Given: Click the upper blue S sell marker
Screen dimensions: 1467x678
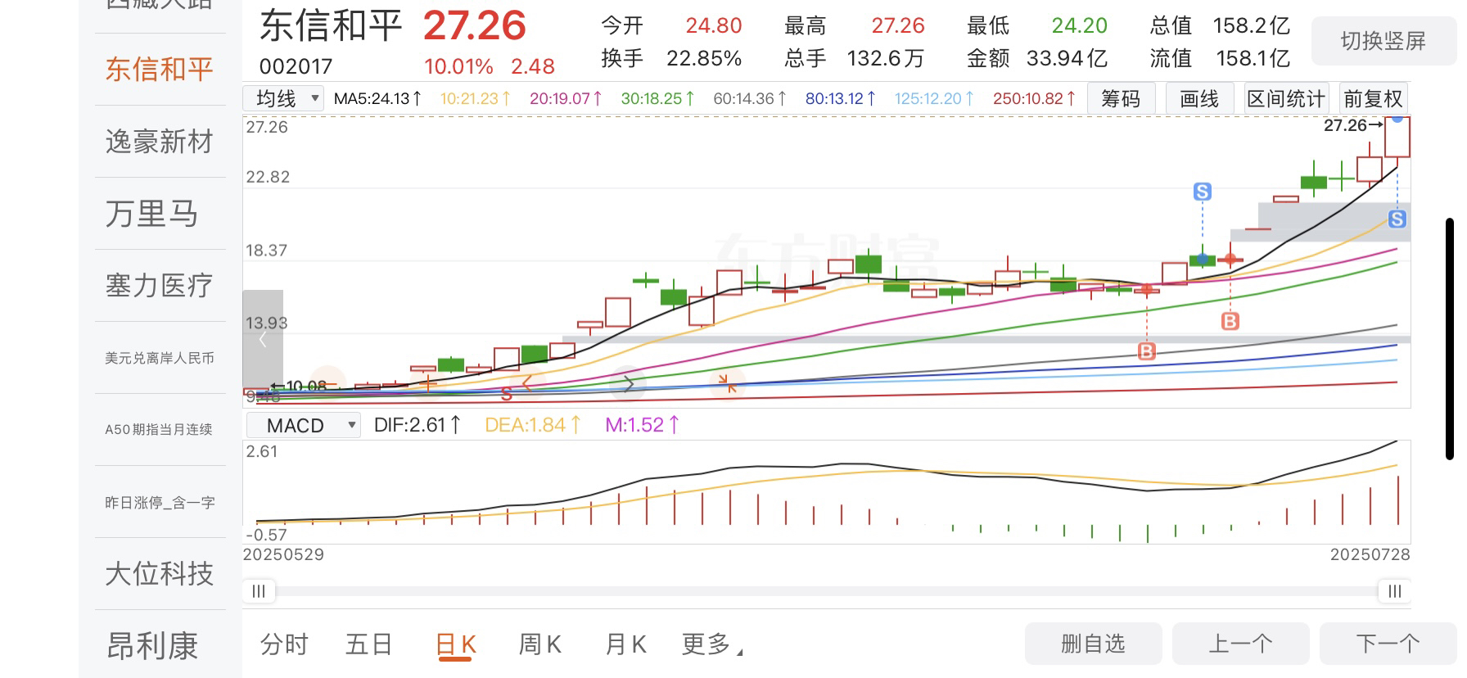Looking at the screenshot, I should click(1202, 192).
